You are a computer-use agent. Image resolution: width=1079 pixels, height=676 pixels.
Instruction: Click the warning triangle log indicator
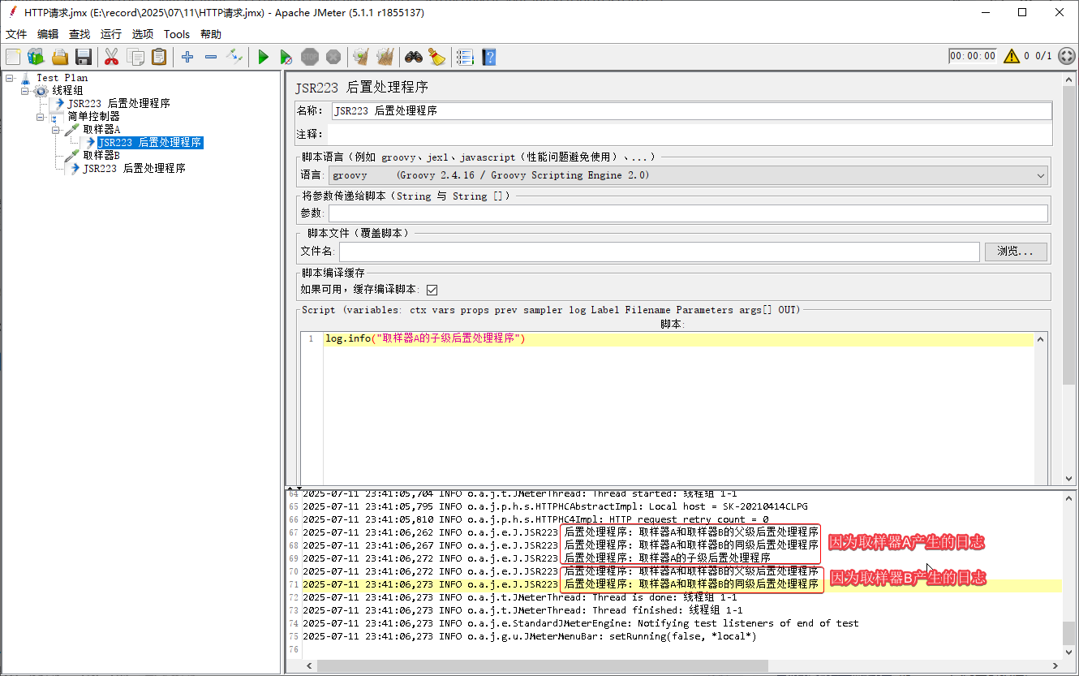point(1012,56)
